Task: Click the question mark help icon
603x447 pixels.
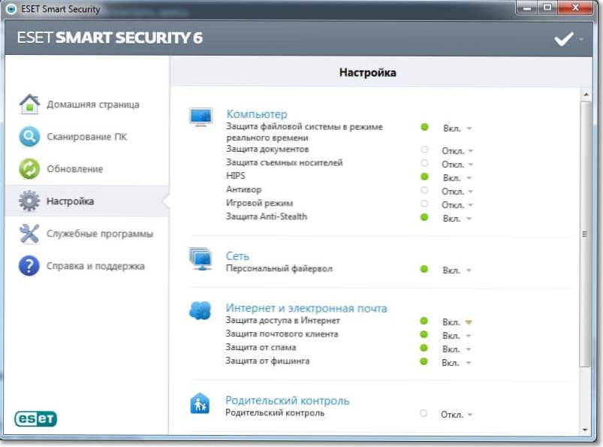Action: pyautogui.click(x=29, y=266)
